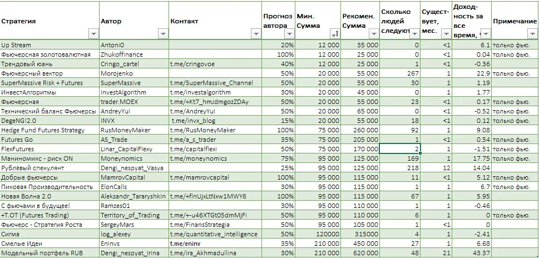Screen dimensions: 539x258
Task: Open link t.me/a_s_trader
Action: 194,140
